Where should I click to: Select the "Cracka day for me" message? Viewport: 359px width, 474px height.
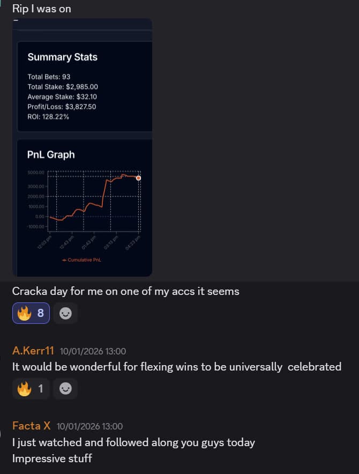[x=125, y=292]
